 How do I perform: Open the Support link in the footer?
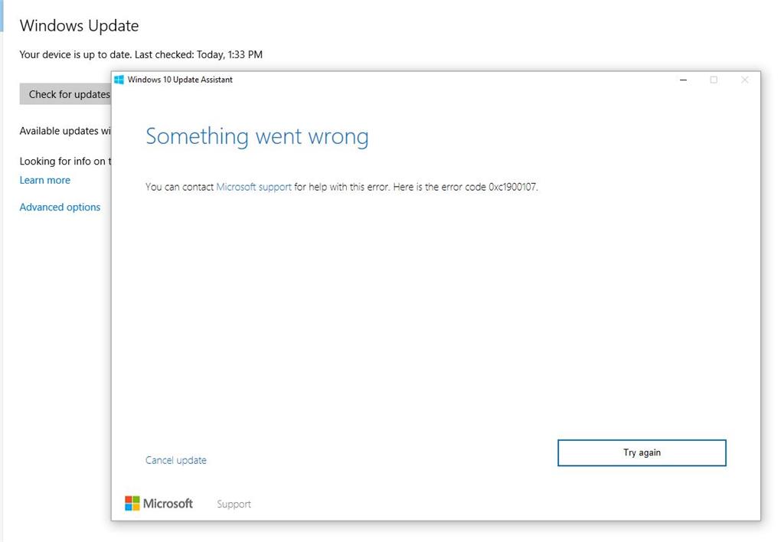coord(234,504)
